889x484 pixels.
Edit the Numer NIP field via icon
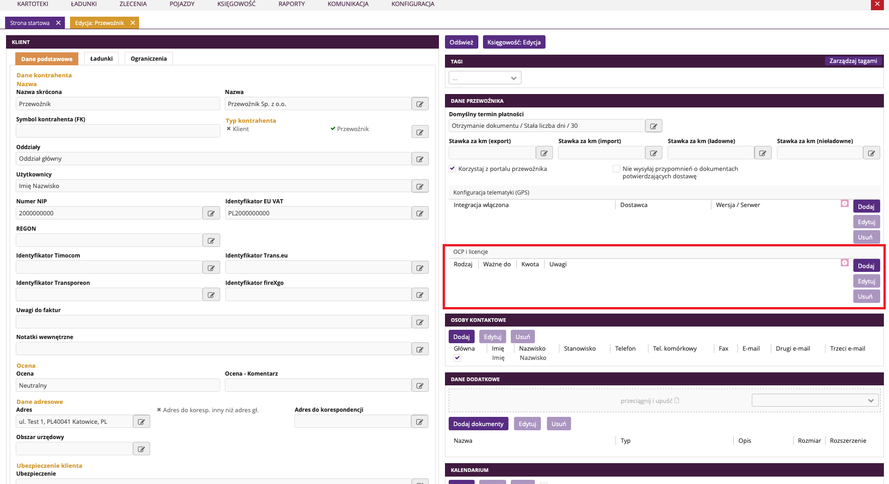(x=211, y=213)
